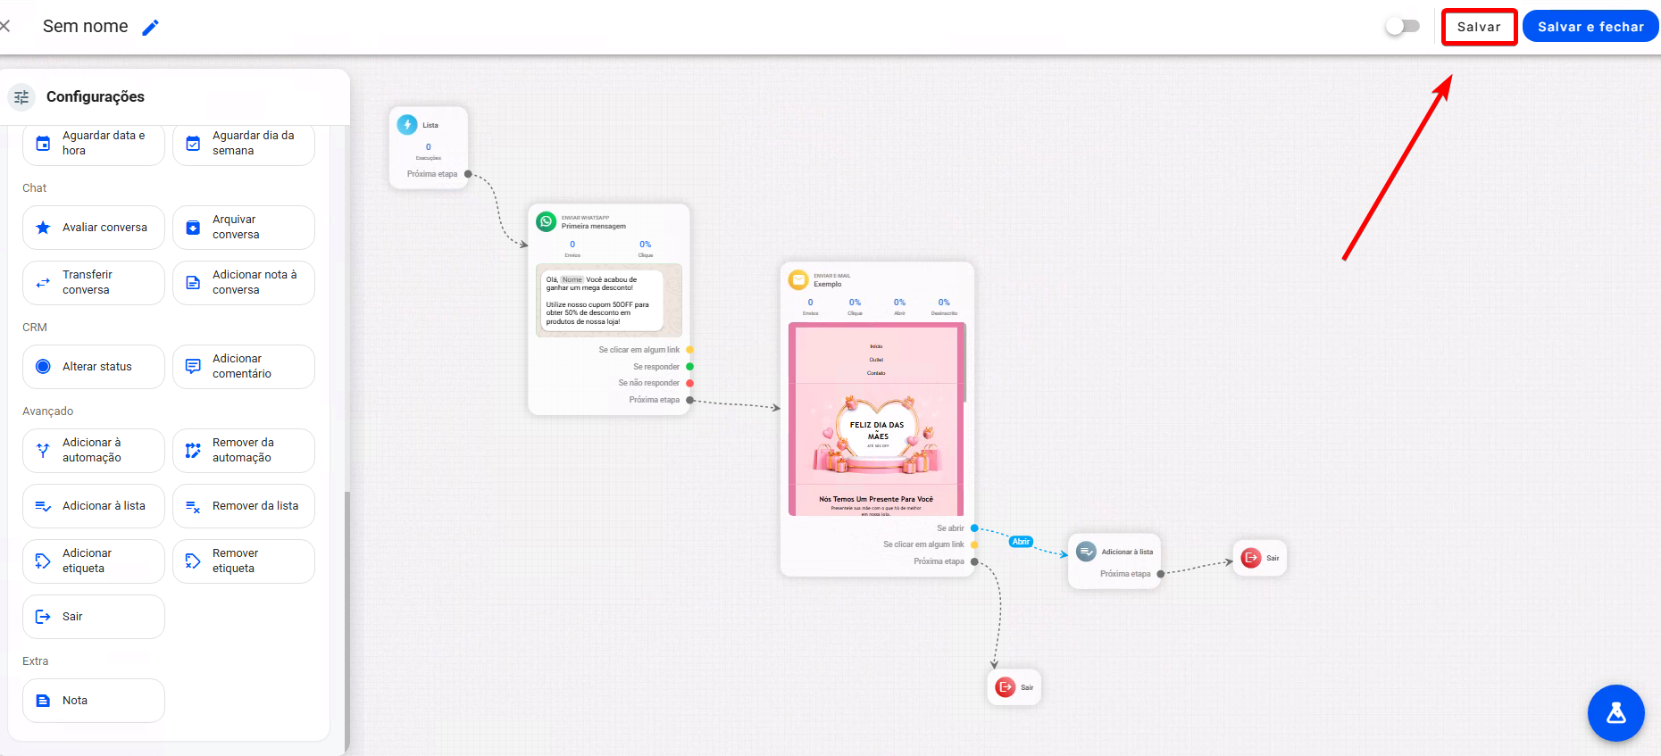Click the flask test button
The height and width of the screenshot is (756, 1661).
(1615, 713)
